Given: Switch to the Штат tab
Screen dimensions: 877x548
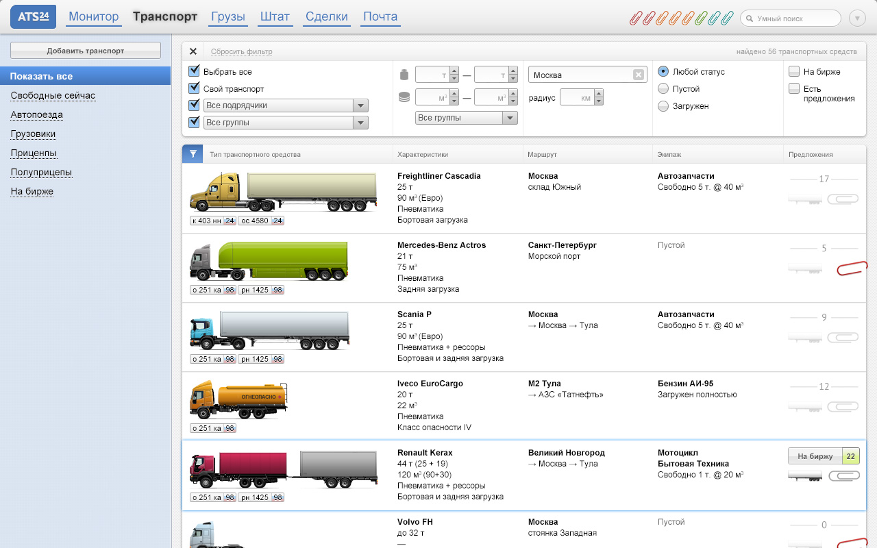Looking at the screenshot, I should click(275, 16).
